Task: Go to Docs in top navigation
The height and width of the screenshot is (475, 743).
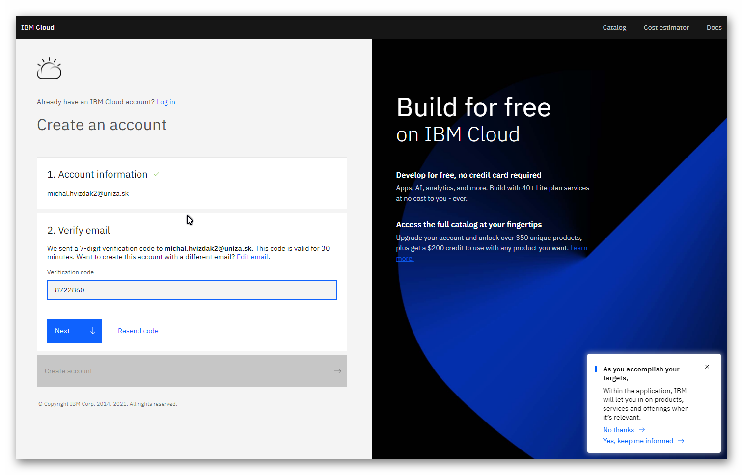Action: click(714, 27)
